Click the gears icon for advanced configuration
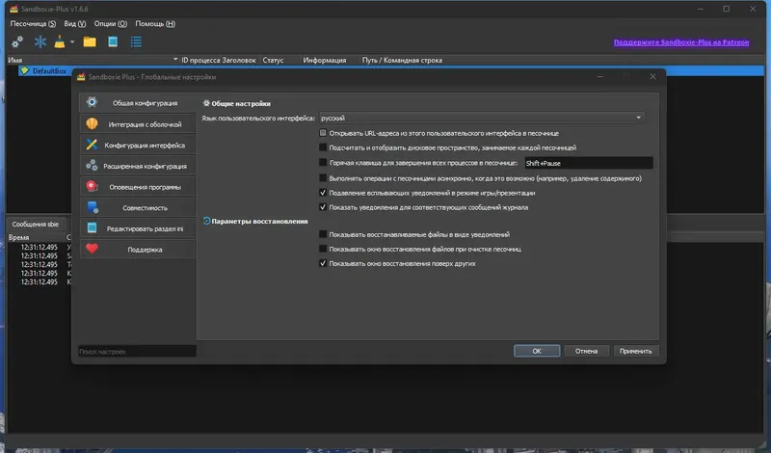Viewport: 771px width, 453px height. click(92, 166)
